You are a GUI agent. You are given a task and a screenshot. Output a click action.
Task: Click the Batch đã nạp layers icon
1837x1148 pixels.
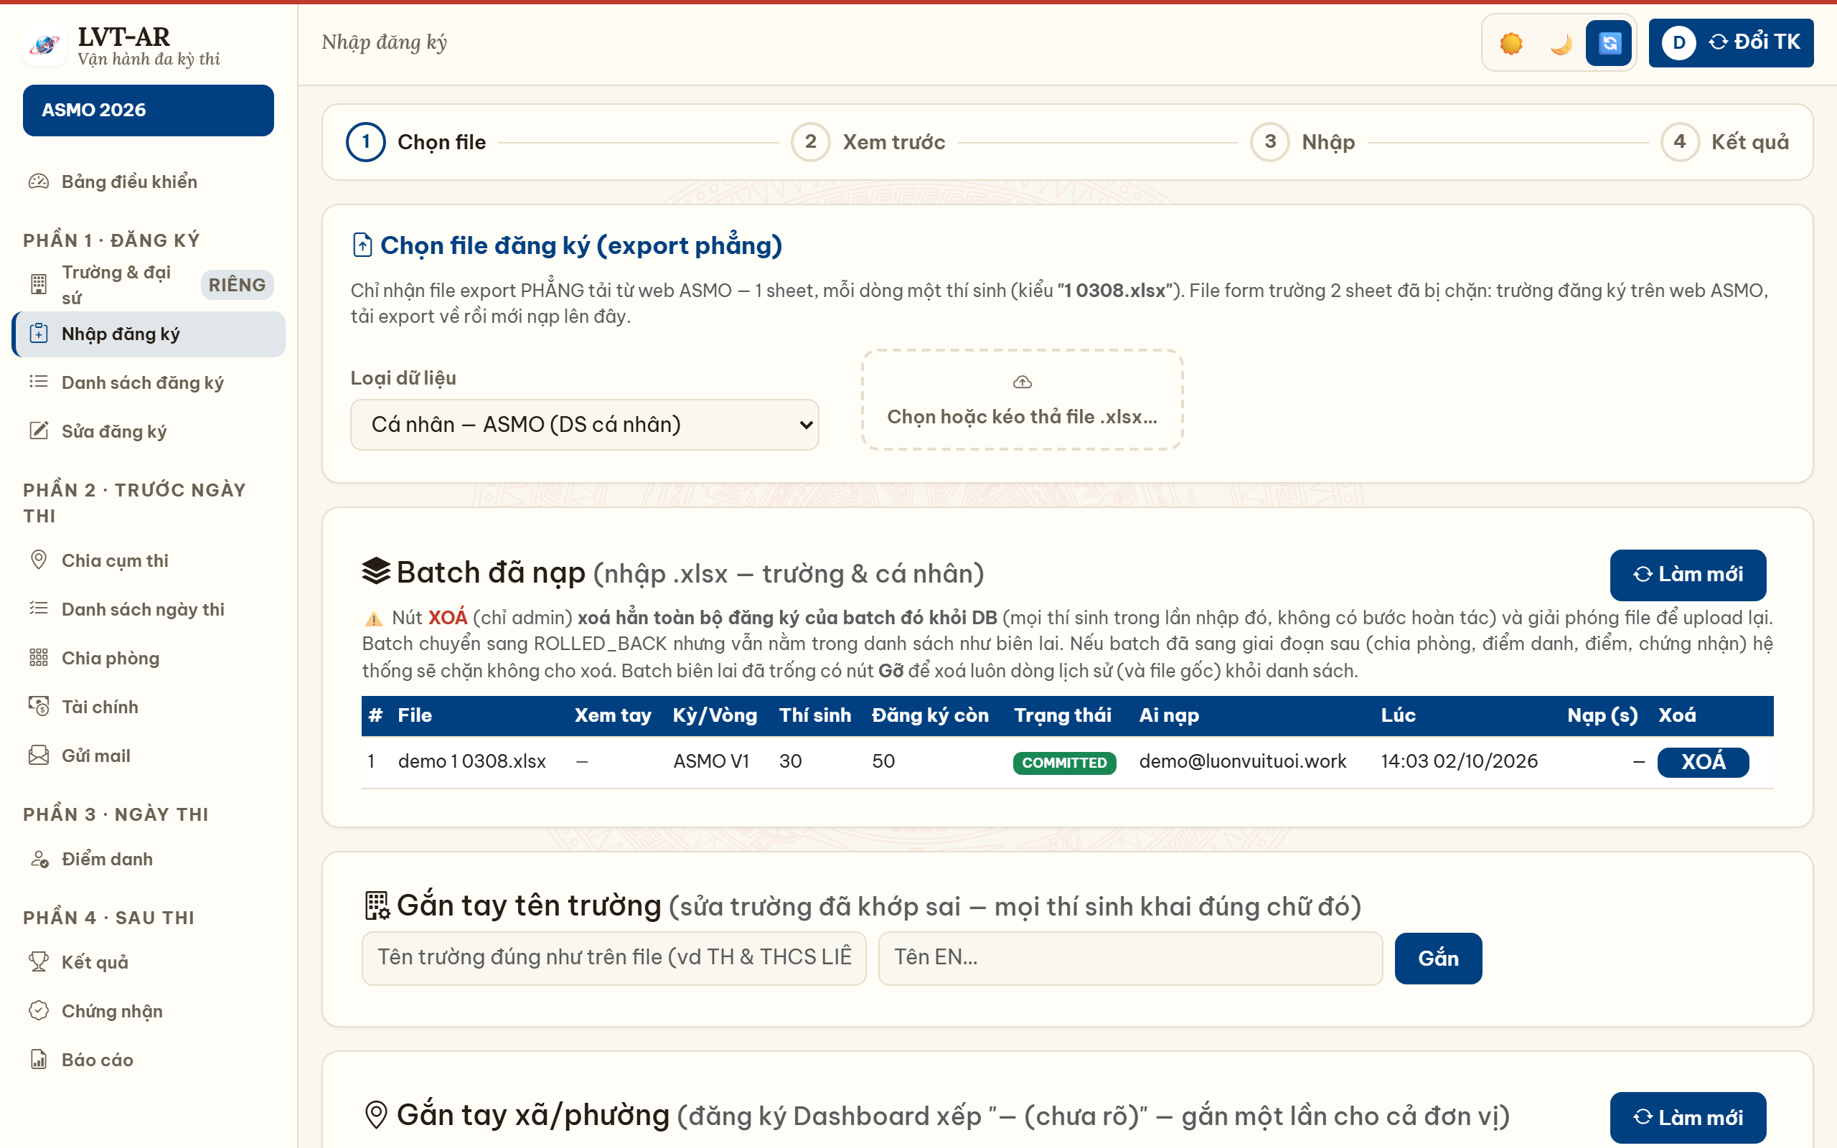[376, 572]
